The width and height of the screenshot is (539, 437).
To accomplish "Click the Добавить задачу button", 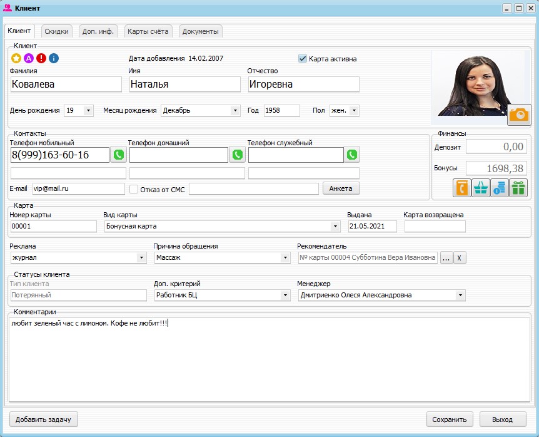I will (44, 419).
